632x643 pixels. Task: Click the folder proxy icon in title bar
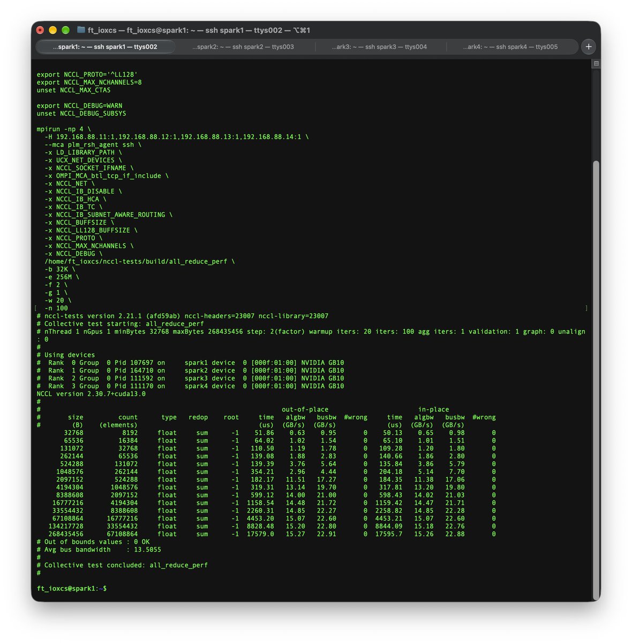[x=81, y=30]
